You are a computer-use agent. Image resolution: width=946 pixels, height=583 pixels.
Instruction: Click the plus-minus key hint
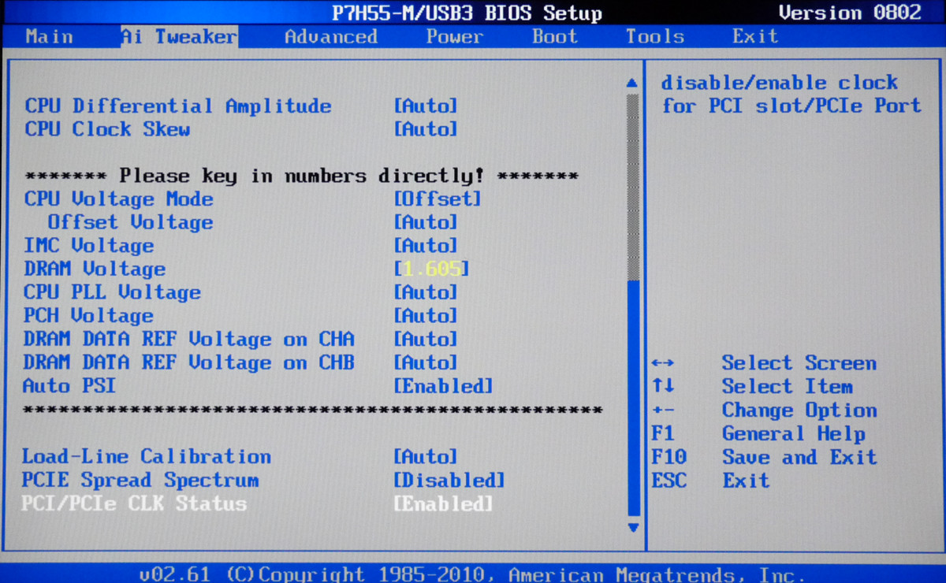click(x=663, y=410)
